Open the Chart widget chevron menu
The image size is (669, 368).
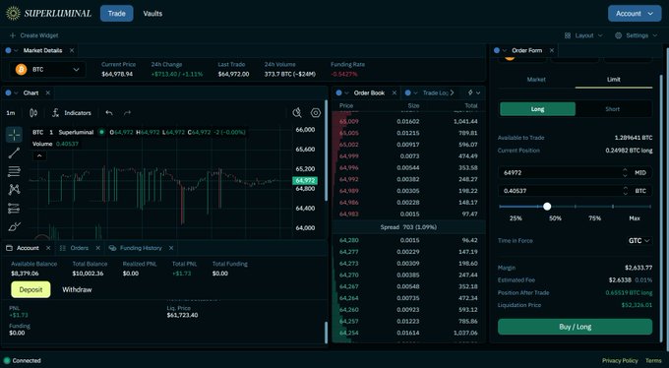coord(16,92)
